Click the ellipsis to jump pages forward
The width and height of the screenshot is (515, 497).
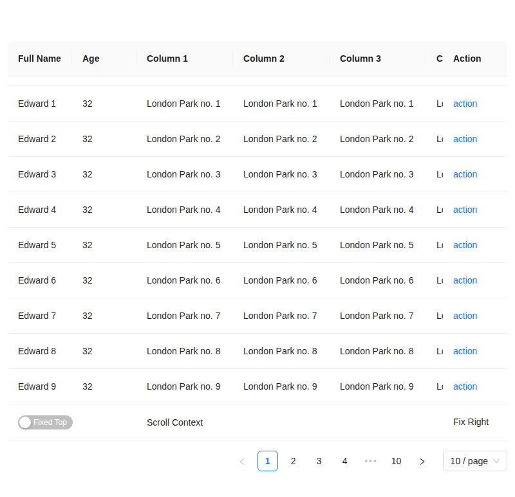[x=370, y=461]
